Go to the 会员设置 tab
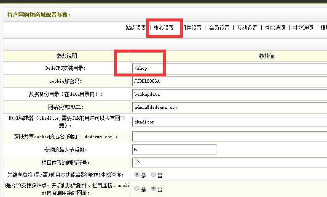This screenshot has height=197, width=327. (x=219, y=28)
